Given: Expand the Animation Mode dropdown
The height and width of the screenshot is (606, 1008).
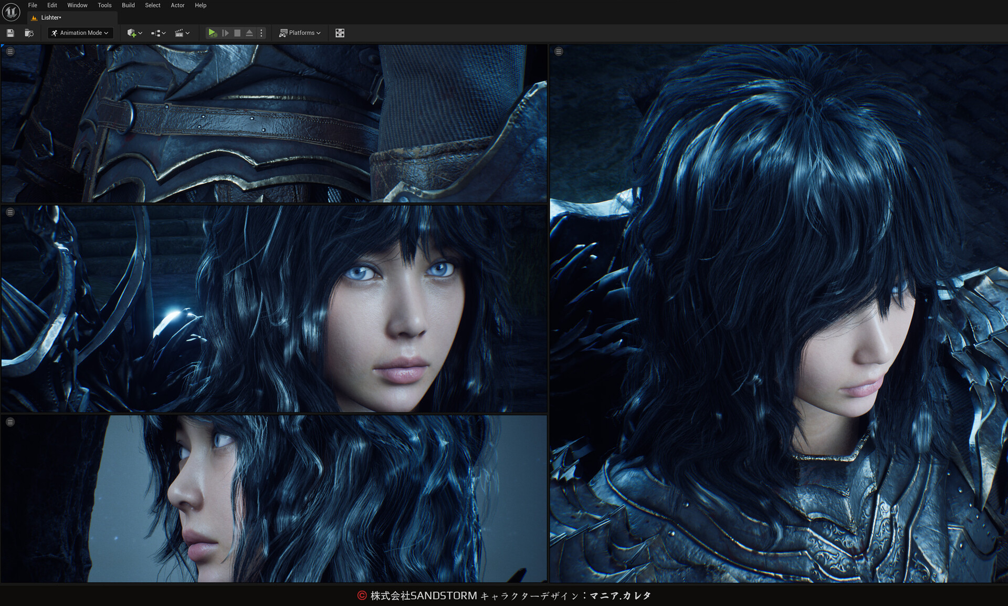Looking at the screenshot, I should 80,33.
